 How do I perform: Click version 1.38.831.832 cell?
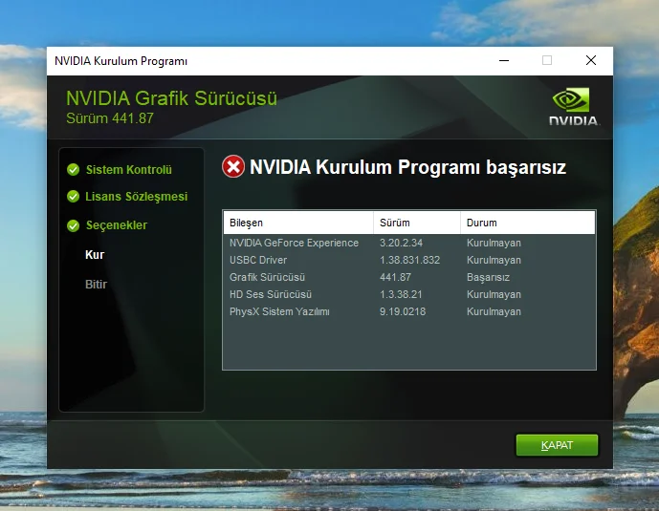(409, 260)
